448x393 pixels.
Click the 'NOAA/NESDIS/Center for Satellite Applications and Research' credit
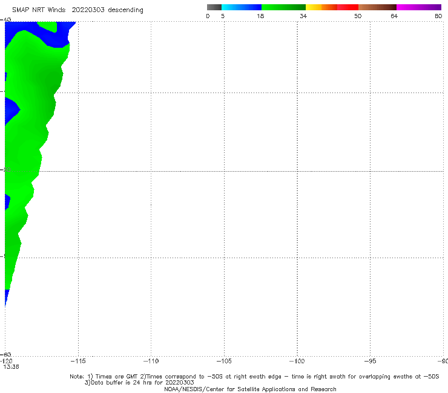tap(250, 389)
